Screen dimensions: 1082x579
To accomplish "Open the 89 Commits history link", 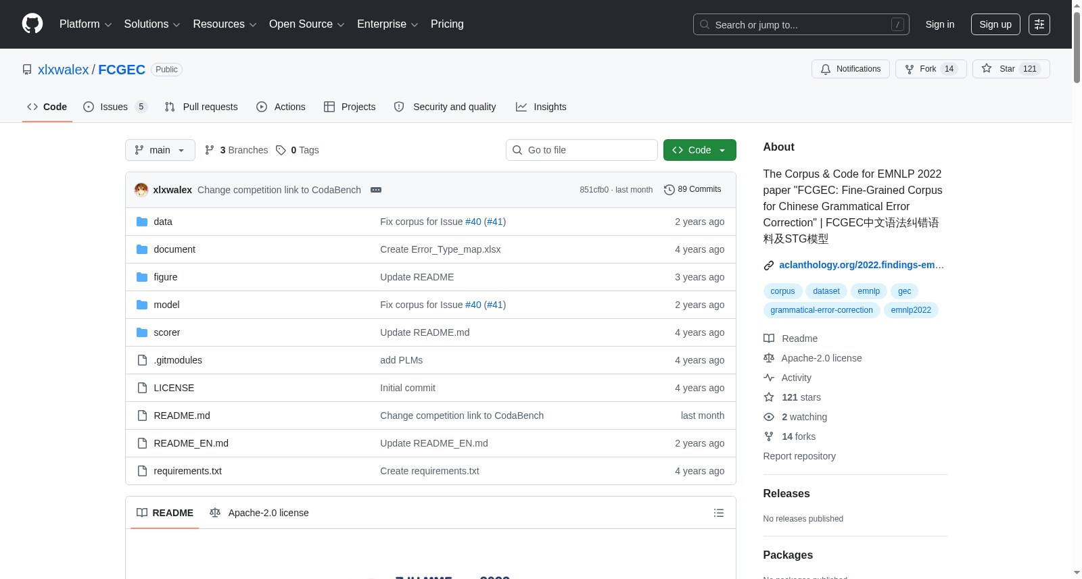I will [693, 190].
